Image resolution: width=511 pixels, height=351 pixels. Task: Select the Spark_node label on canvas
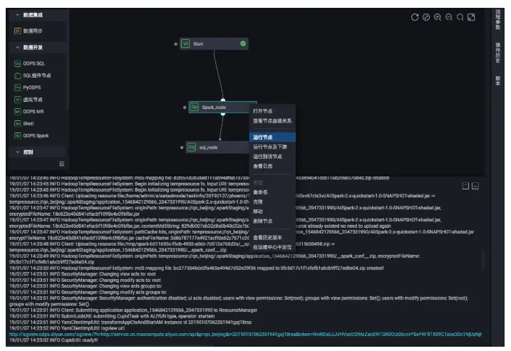tap(214, 108)
